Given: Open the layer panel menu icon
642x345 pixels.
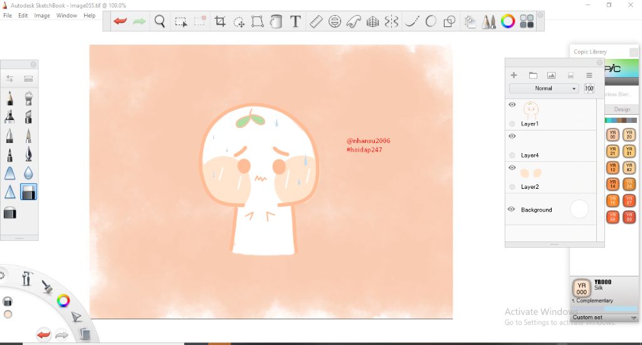Looking at the screenshot, I should click(589, 75).
